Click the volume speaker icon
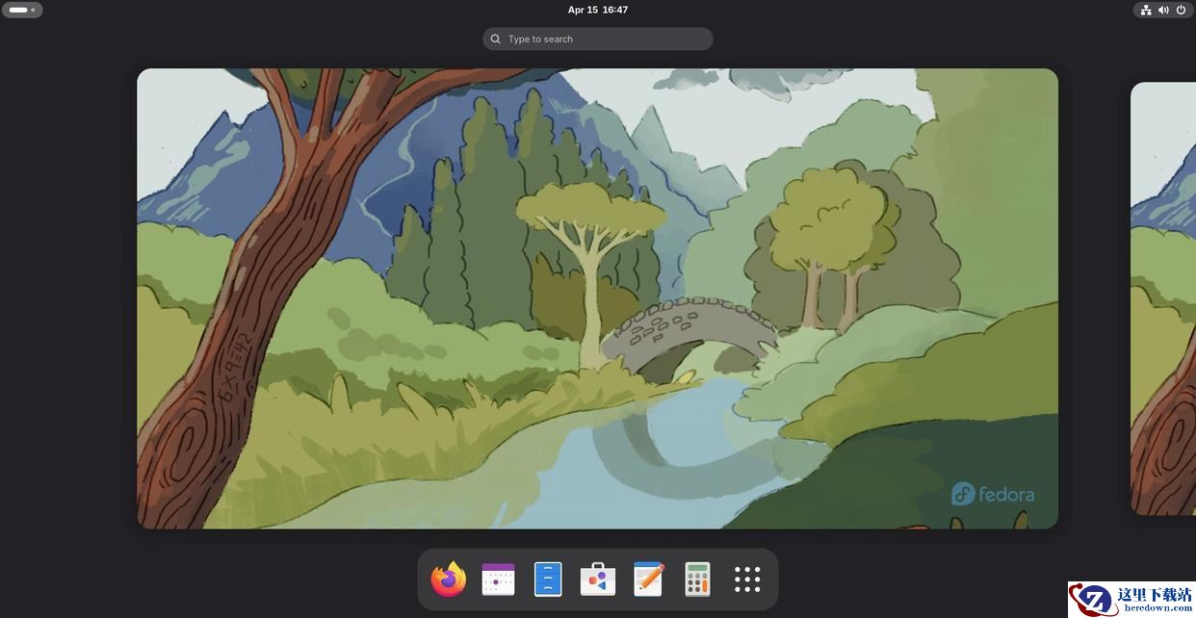This screenshot has width=1196, height=618. tap(1163, 10)
